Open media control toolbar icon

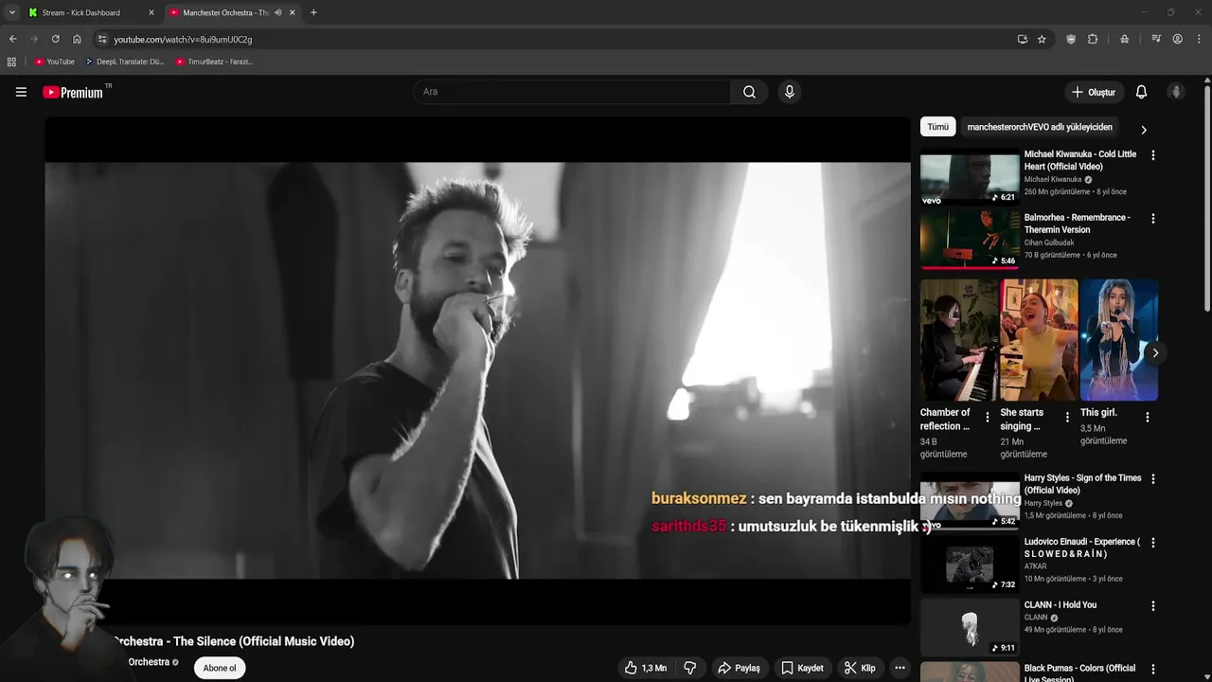pos(1156,39)
